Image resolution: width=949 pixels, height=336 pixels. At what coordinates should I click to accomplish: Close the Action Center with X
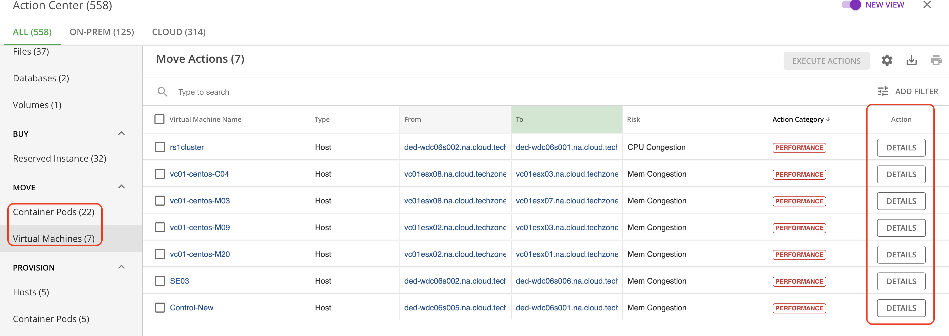(x=927, y=5)
